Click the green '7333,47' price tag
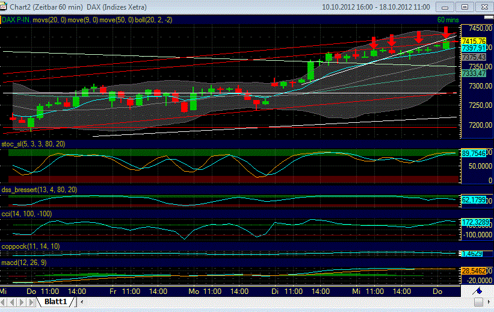The width and height of the screenshot is (494, 312). tap(474, 73)
